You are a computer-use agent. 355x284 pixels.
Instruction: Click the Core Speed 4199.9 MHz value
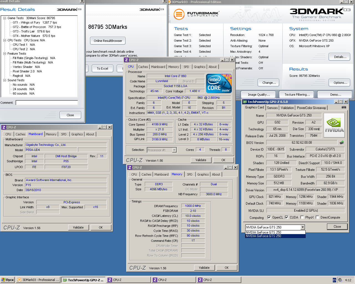click(x=160, y=124)
